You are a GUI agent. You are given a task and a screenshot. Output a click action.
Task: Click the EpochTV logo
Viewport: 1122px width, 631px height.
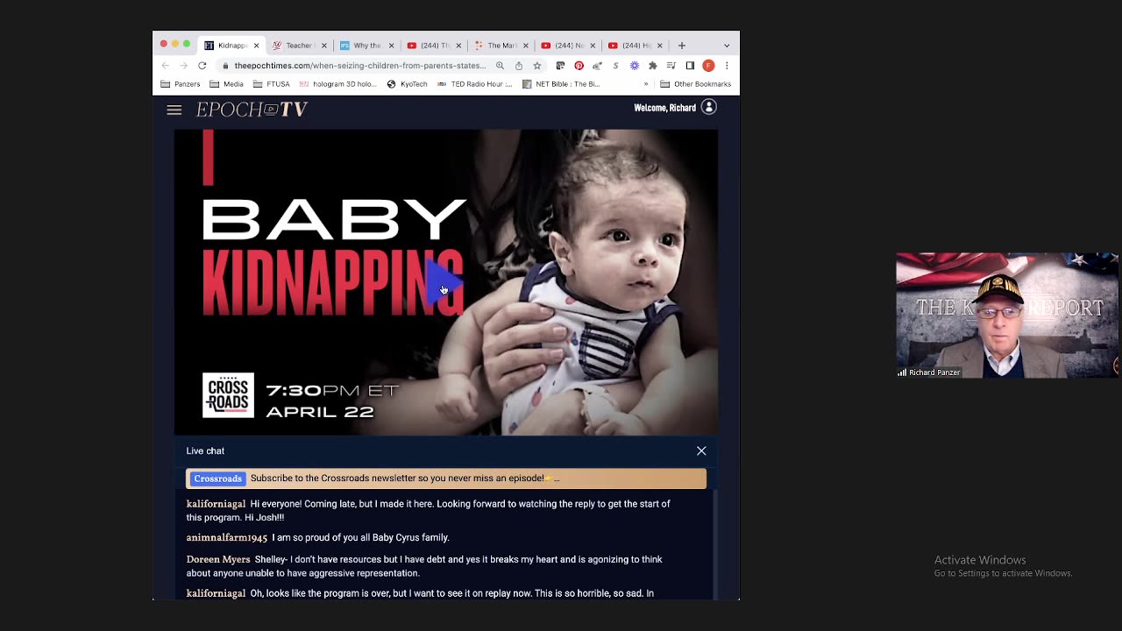252,110
